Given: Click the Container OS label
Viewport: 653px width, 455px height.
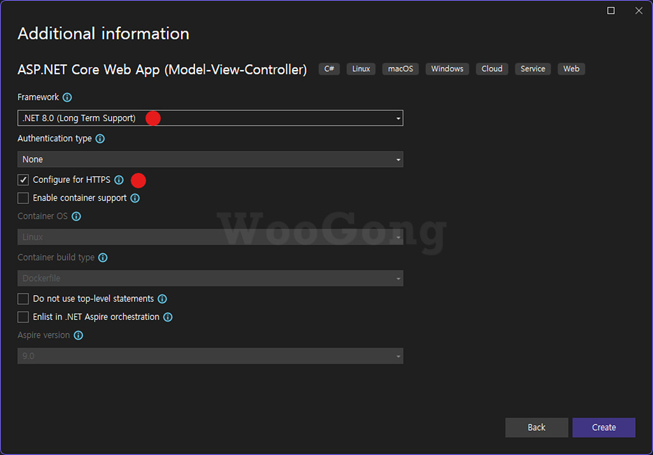Looking at the screenshot, I should point(43,217).
